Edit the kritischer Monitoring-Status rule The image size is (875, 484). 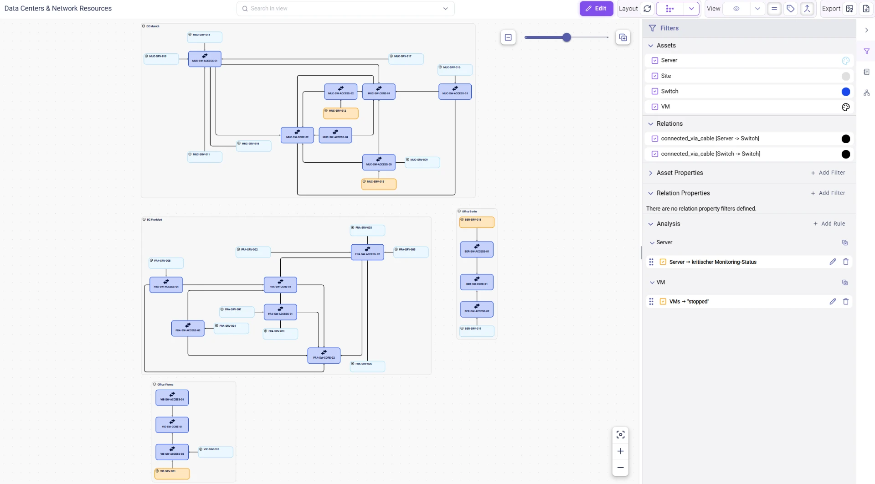coord(833,262)
